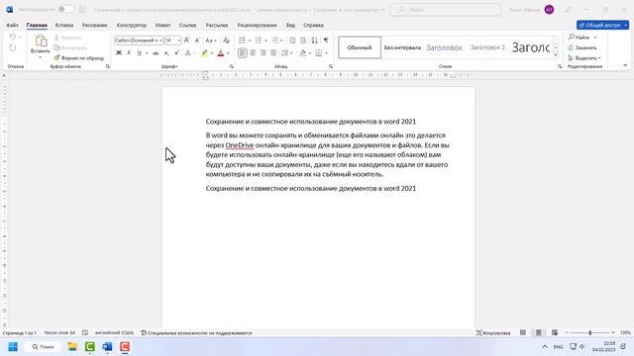The image size is (634, 356).
Task: Open File Explorer from the taskbar
Action: (72, 347)
